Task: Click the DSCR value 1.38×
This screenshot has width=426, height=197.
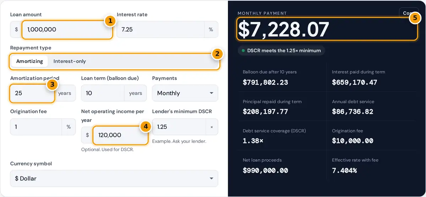Action: pos(253,141)
